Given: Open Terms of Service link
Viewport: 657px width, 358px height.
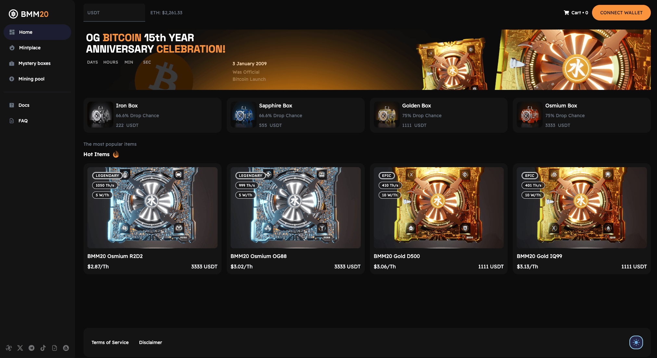Looking at the screenshot, I should [110, 342].
